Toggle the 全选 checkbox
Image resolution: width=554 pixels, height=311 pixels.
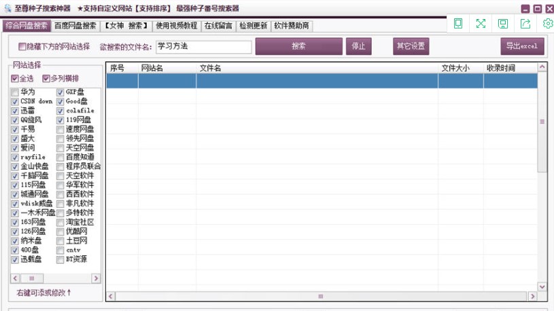[x=14, y=78]
